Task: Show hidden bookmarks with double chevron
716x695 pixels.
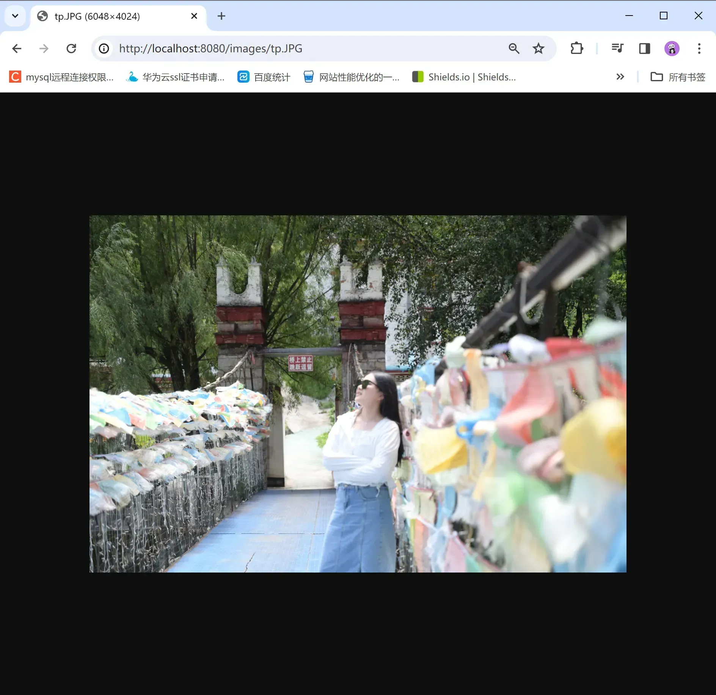Action: pos(620,77)
